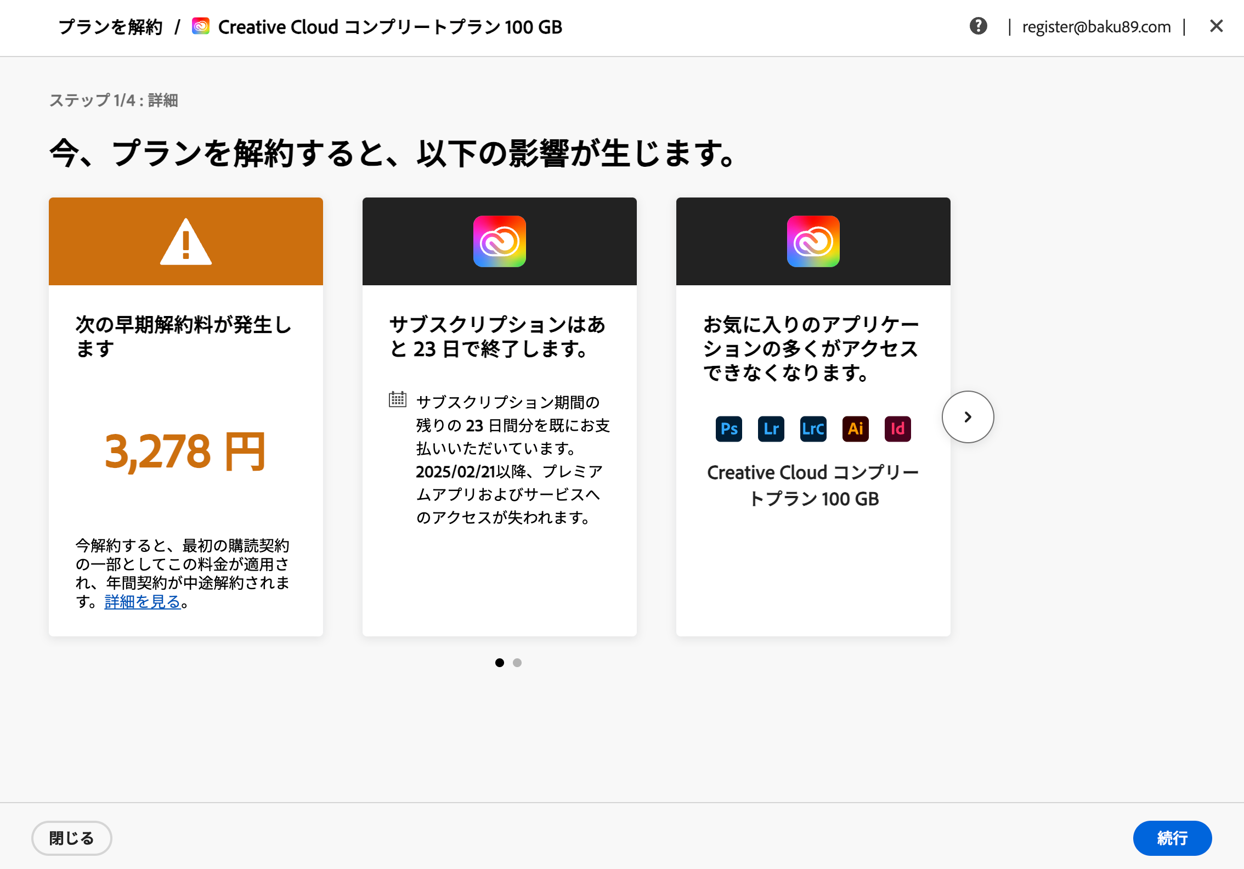Close the cancellation dialog with X
The image size is (1244, 869).
click(x=1216, y=26)
